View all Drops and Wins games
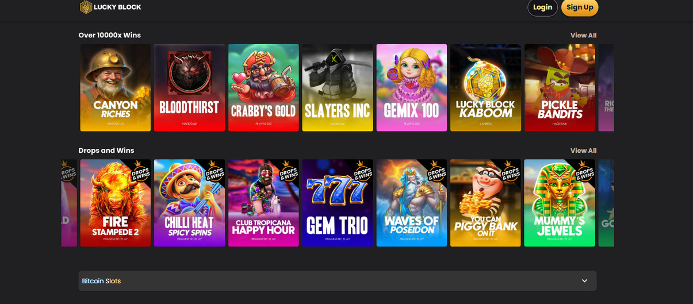This screenshot has width=693, height=304. coord(583,151)
